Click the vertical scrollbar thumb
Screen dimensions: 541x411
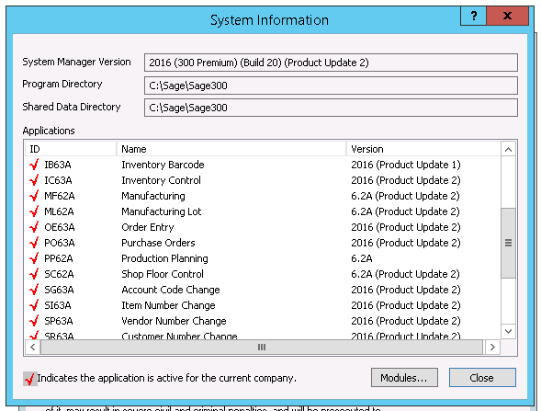pos(508,243)
